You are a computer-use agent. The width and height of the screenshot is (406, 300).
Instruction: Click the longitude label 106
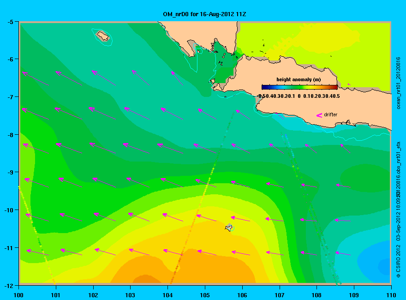pos(242,295)
